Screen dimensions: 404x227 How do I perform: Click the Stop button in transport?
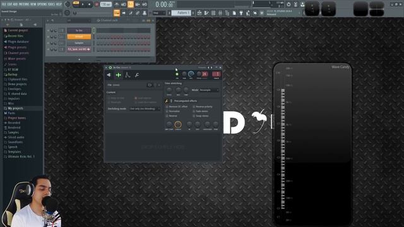[90, 4]
